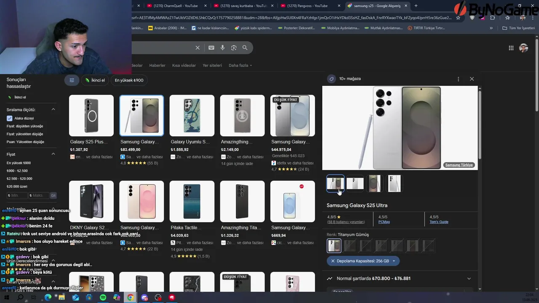Clear the search box with the X icon
The width and height of the screenshot is (539, 303).
point(197,48)
